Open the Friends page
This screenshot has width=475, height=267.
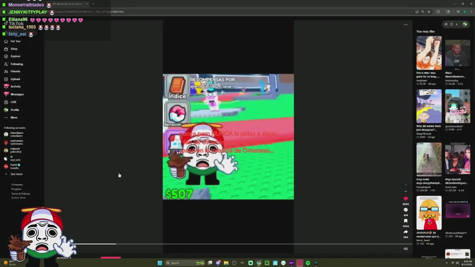click(x=12, y=71)
